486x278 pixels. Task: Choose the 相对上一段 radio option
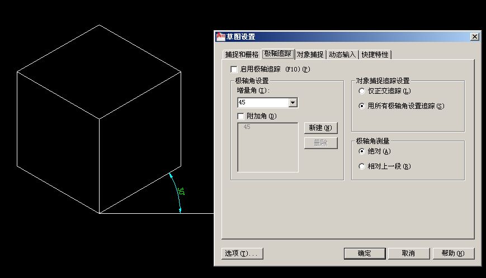click(362, 166)
